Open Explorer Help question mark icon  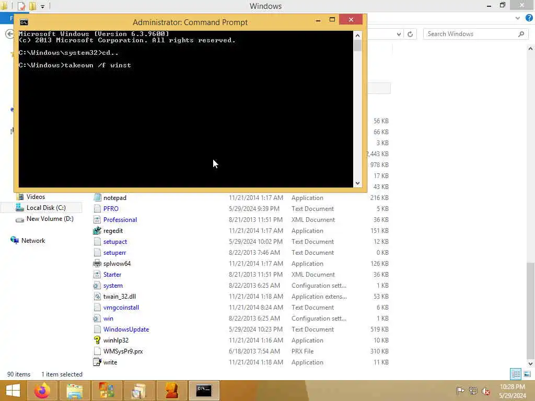[x=529, y=18]
